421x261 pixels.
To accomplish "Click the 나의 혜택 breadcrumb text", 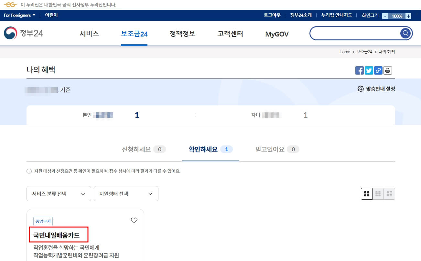I will (x=387, y=52).
